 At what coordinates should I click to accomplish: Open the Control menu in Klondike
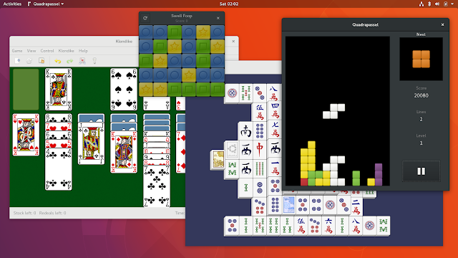47,51
